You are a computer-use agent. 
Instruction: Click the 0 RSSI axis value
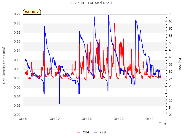coord(170,115)
